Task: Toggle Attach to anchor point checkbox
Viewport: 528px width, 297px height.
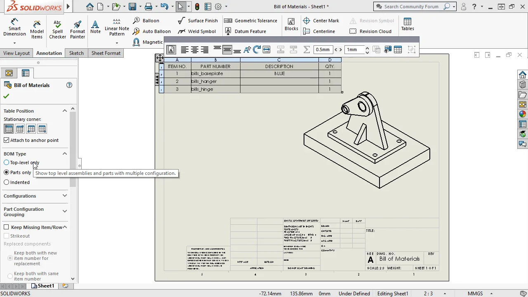Action: (7, 140)
